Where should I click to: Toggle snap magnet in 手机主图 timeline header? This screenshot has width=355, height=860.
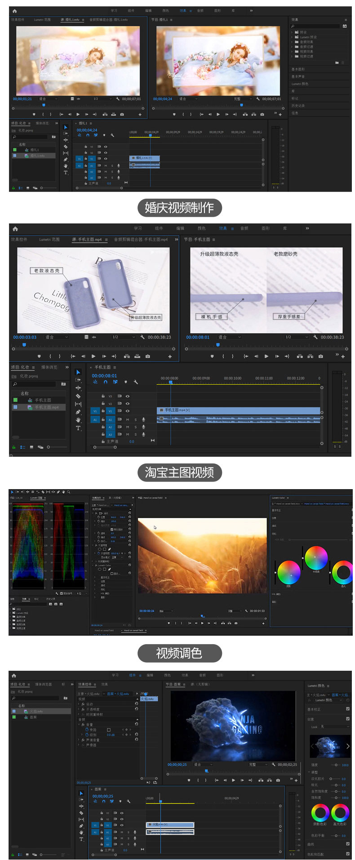pyautogui.click(x=105, y=382)
